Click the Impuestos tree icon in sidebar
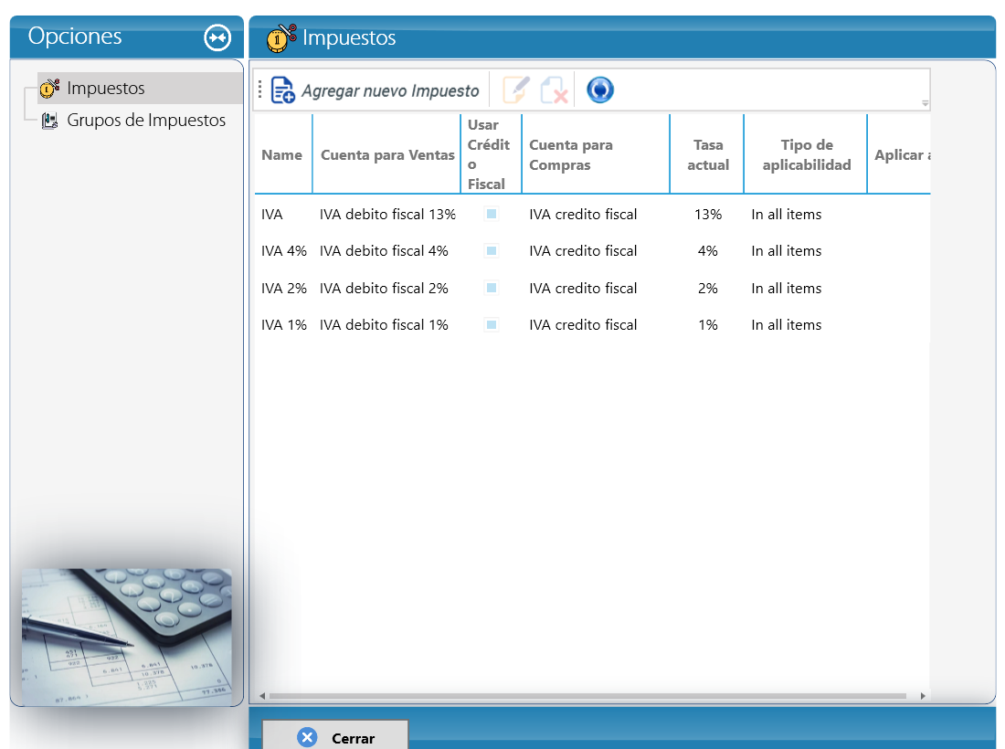1005x749 pixels. [49, 88]
